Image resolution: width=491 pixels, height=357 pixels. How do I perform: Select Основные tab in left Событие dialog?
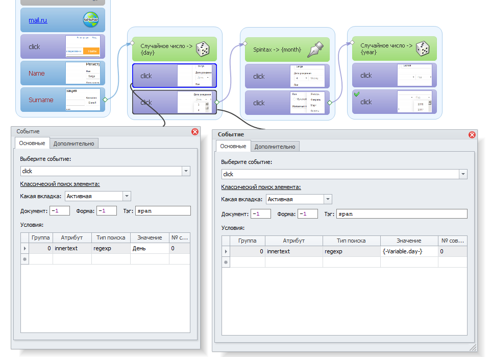pyautogui.click(x=32, y=143)
